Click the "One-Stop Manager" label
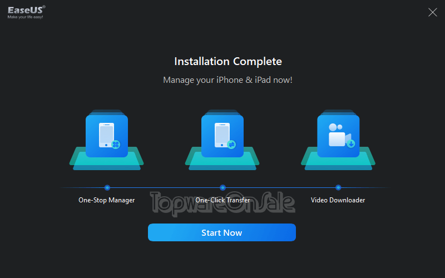The image size is (445, 278). click(106, 200)
